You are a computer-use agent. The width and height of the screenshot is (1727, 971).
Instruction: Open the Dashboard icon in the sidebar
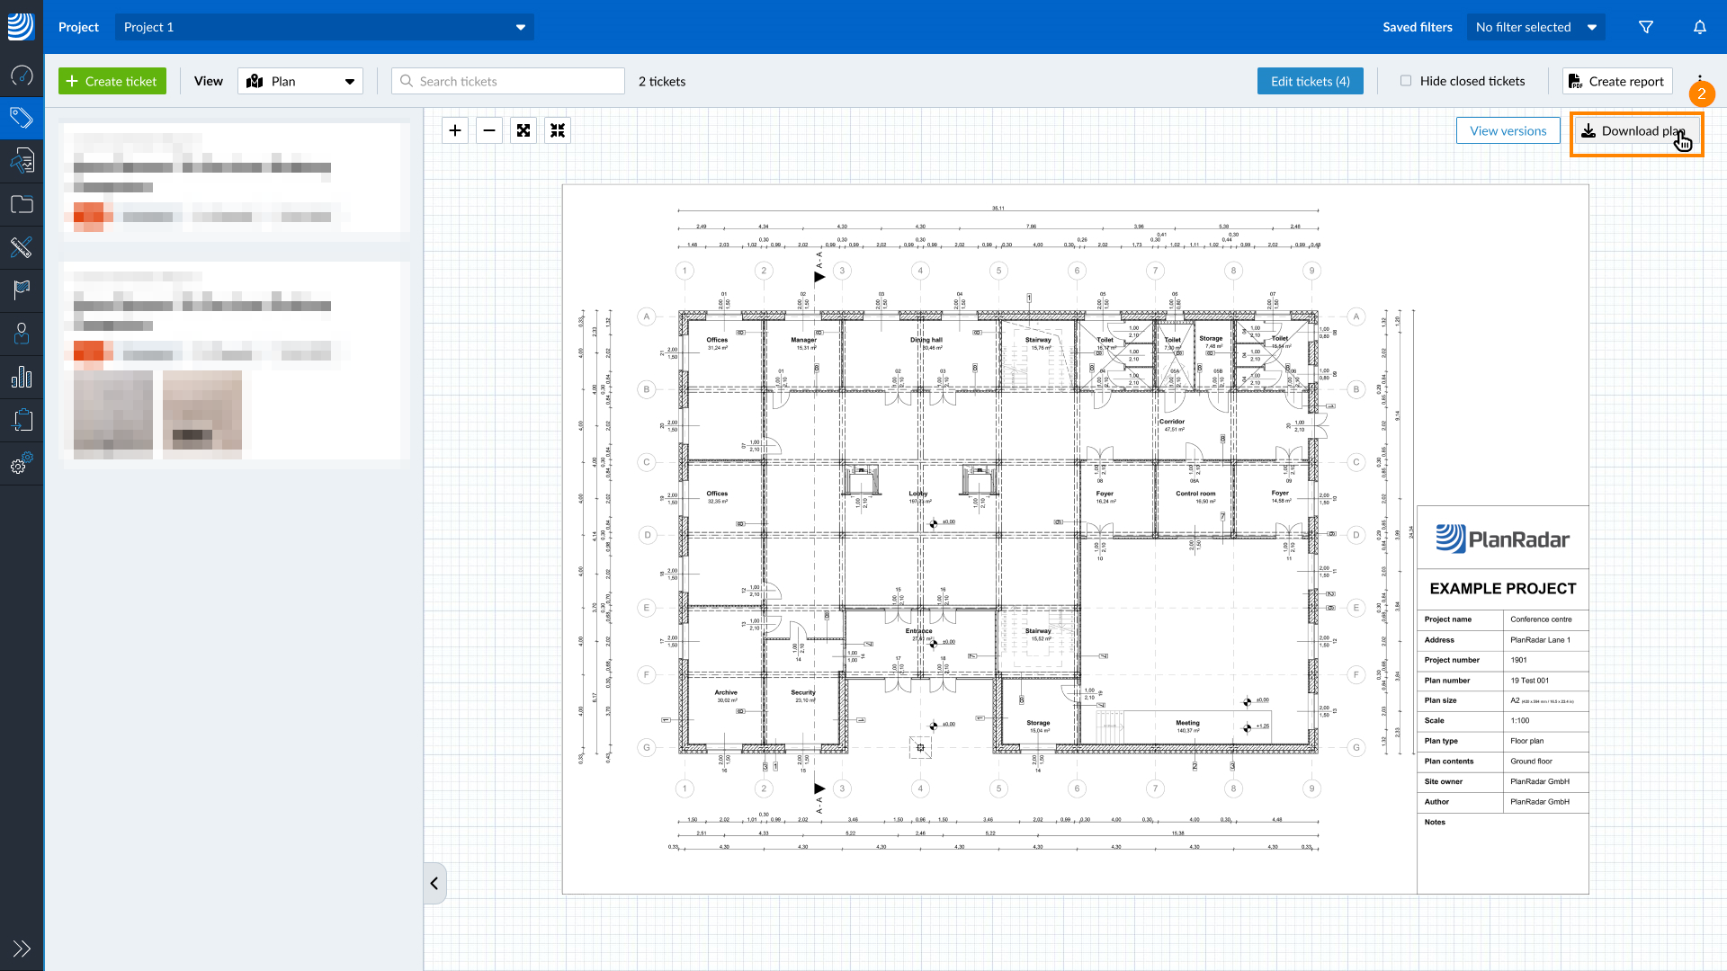tap(22, 76)
